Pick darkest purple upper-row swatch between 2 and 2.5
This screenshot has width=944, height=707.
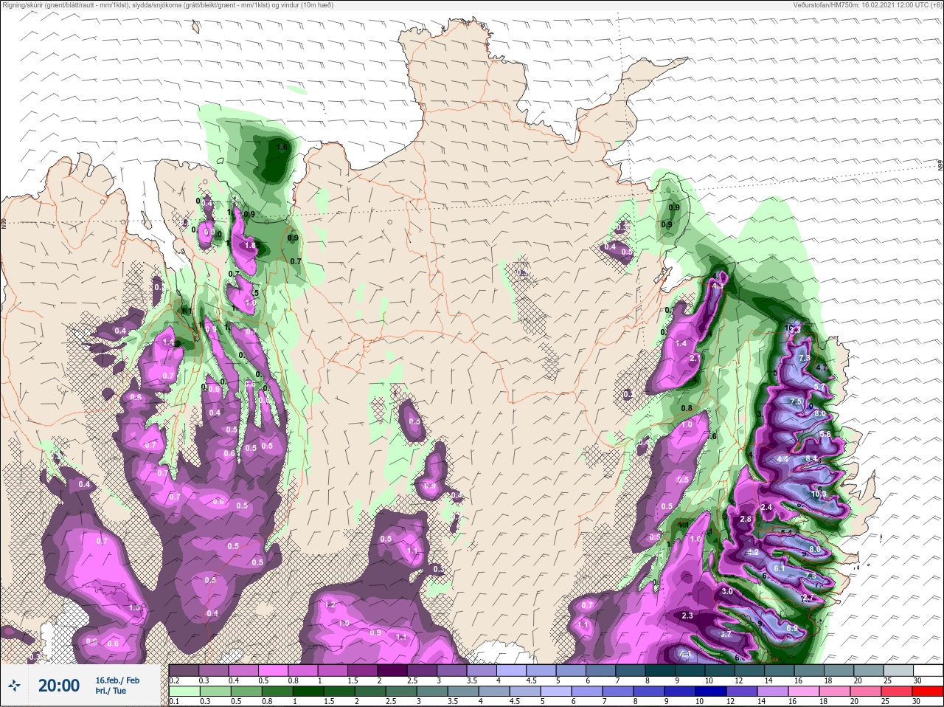[394, 670]
